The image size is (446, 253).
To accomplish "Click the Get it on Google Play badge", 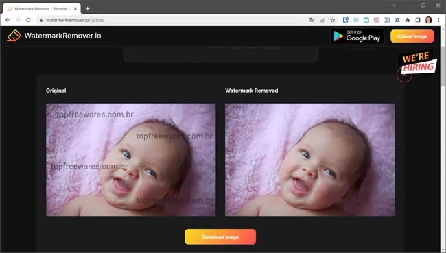I will pyautogui.click(x=357, y=36).
